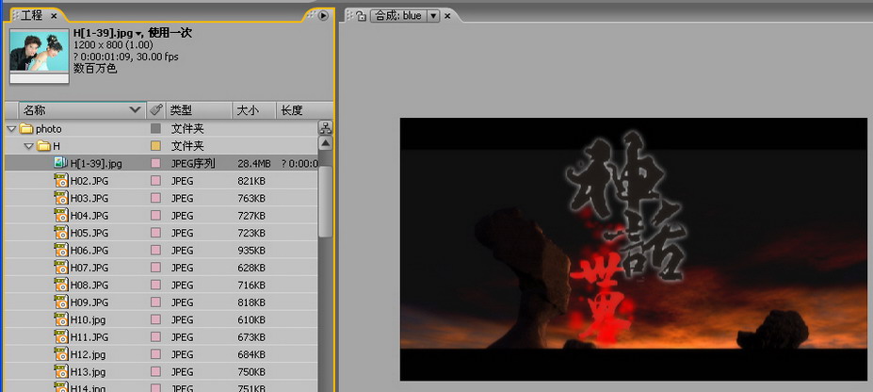This screenshot has height=392, width=873.
Task: Click the H[1-39].jpg sequence file icon
Action: point(60,163)
